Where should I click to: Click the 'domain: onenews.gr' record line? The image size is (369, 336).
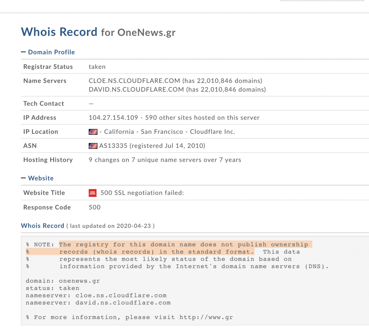[63, 281]
